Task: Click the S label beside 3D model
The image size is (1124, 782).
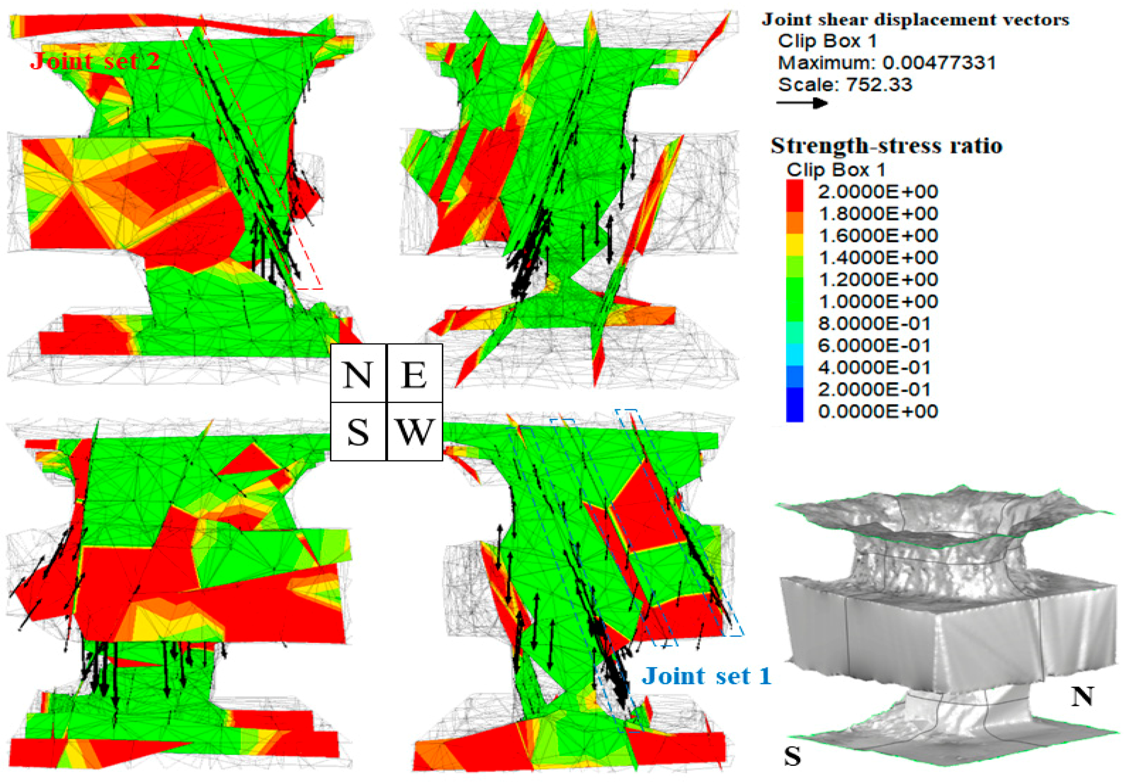Action: tap(793, 756)
